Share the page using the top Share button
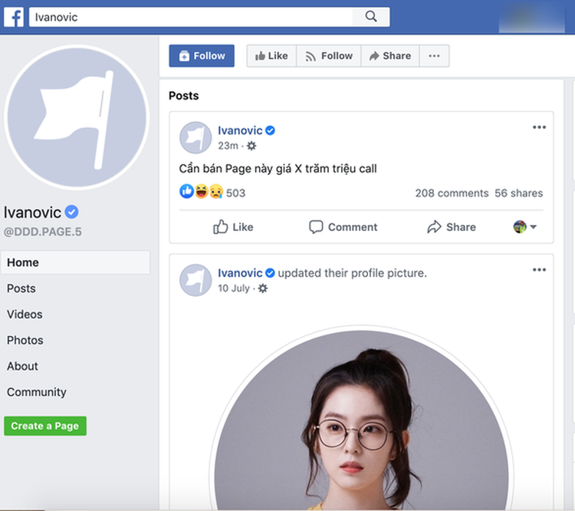The width and height of the screenshot is (575, 511). (390, 56)
